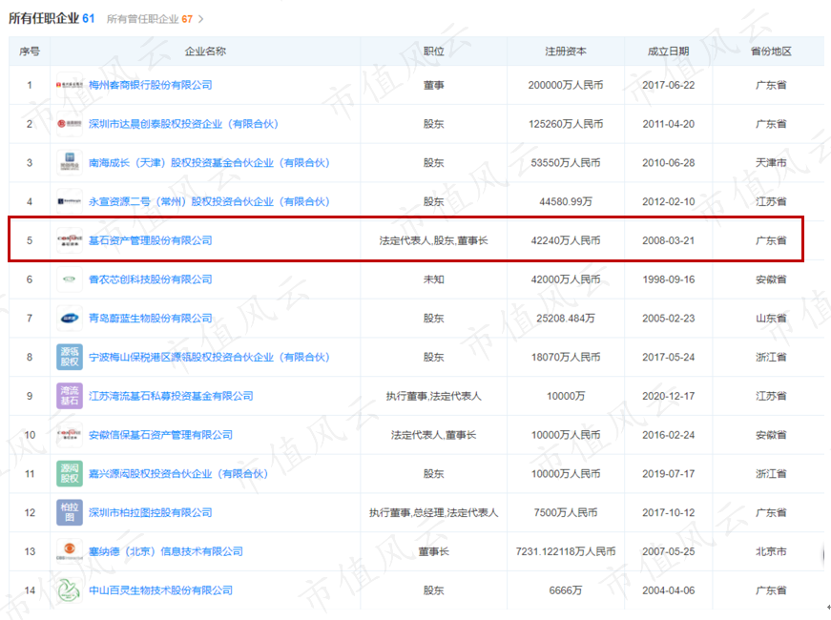Click the 序号 column header
Screen dimensions: 831x620
(30, 52)
